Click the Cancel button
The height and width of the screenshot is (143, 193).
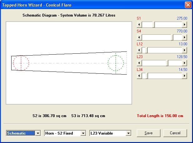pos(175,133)
